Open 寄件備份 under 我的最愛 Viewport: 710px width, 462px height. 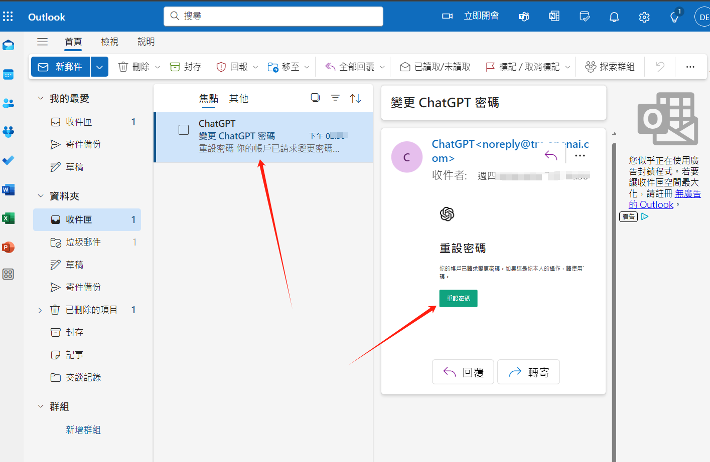coord(87,144)
